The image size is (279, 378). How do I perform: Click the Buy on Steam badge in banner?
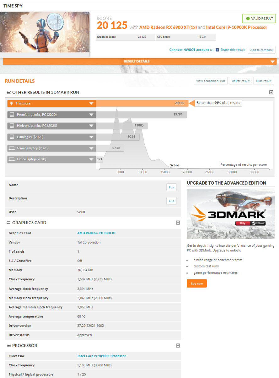coord(250,223)
